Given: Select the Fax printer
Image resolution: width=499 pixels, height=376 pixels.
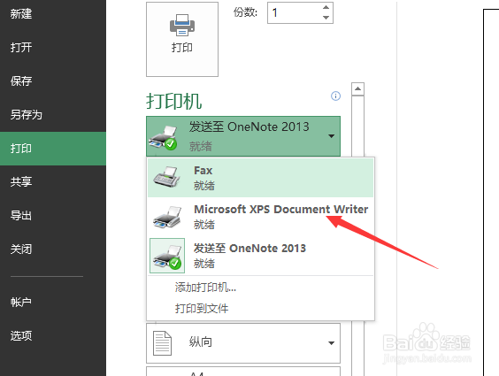Looking at the screenshot, I should point(260,178).
